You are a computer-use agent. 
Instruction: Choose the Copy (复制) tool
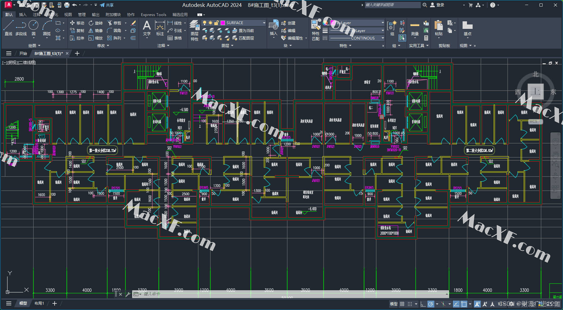(x=77, y=30)
